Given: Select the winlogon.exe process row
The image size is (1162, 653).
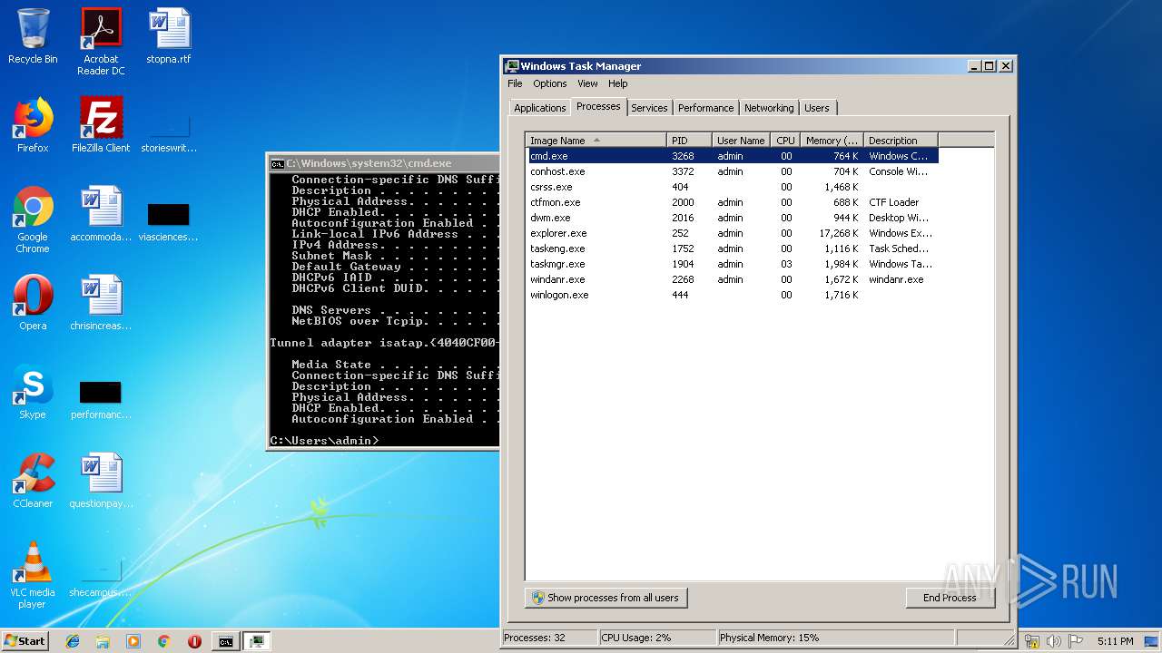Looking at the screenshot, I should coord(732,295).
